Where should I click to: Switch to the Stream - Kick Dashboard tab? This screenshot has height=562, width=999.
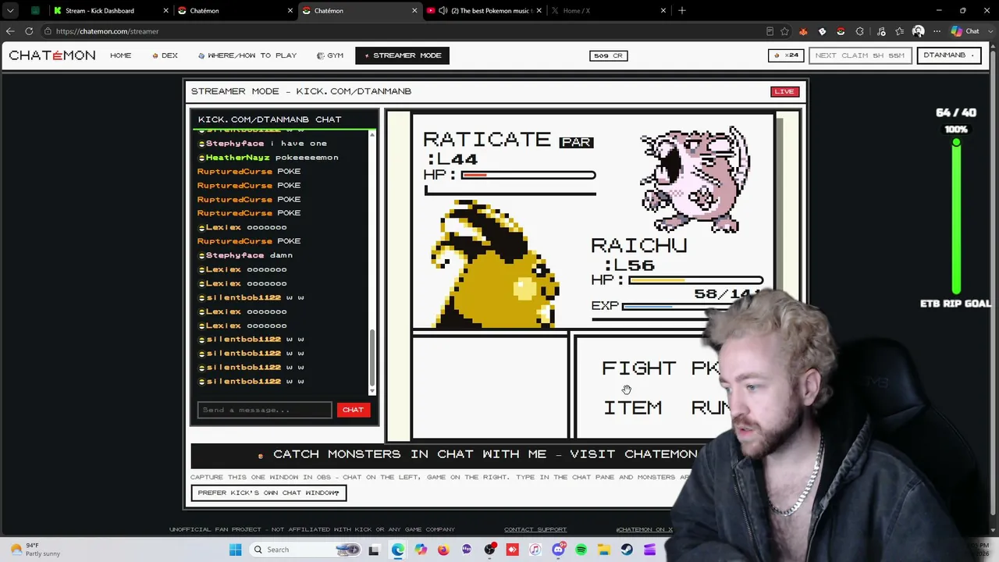pos(111,10)
